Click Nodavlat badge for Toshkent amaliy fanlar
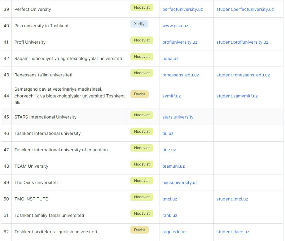Screen dimensions: 285x241 (x=142, y=213)
